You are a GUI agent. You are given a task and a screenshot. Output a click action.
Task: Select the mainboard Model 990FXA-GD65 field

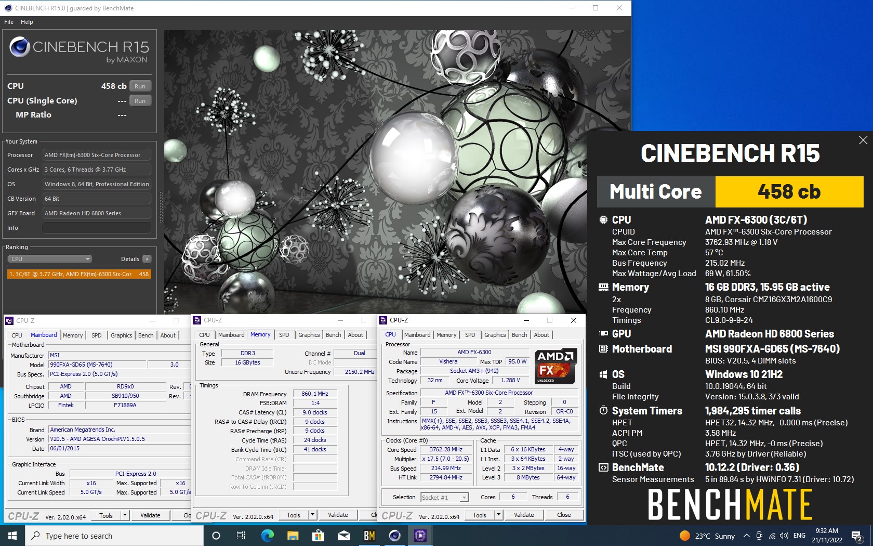pyautogui.click(x=97, y=365)
